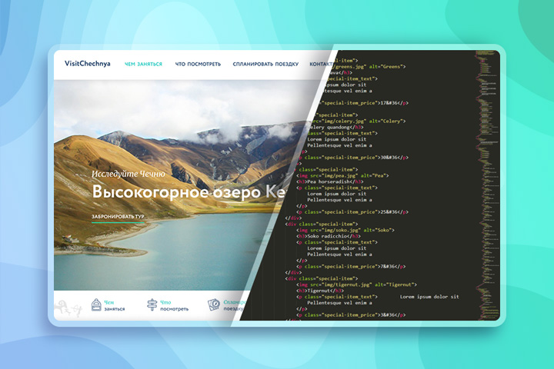Select СПЛАНИРОВАТЬ ПОЕЗДКУ in the top navigation
Image resolution: width=554 pixels, height=369 pixels.
[265, 64]
